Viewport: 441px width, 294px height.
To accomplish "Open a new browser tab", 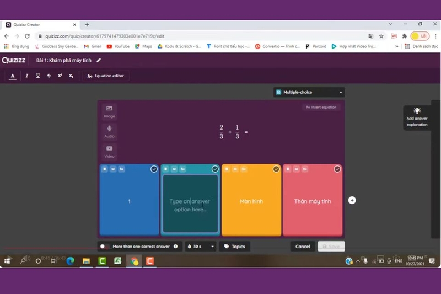I will [87, 25].
